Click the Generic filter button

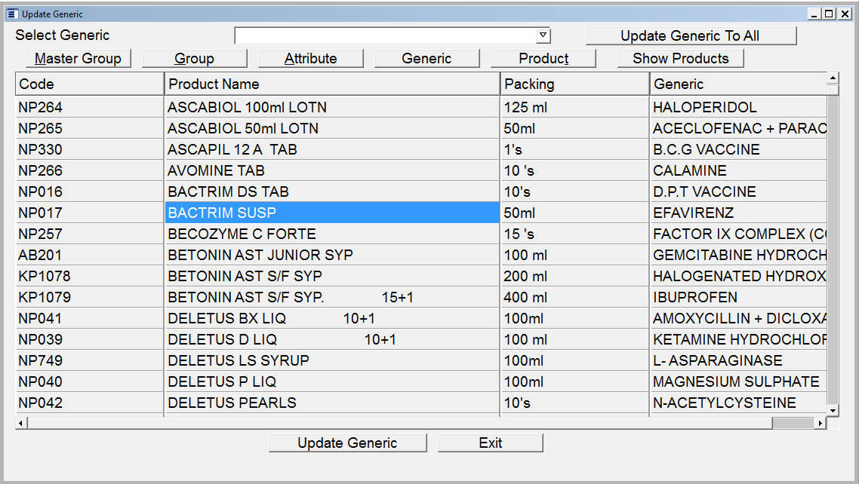426,59
